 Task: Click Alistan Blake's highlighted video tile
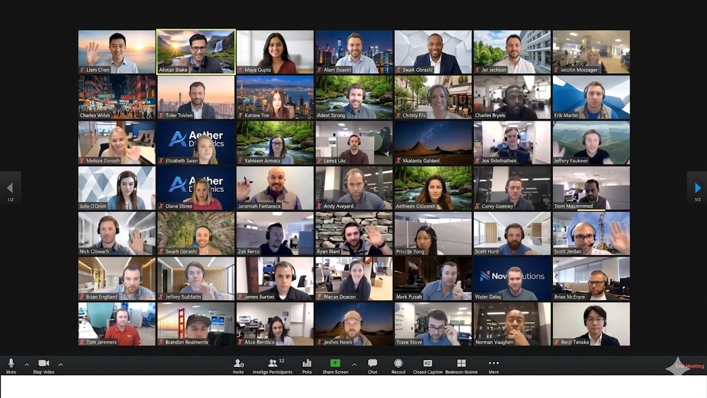click(196, 52)
